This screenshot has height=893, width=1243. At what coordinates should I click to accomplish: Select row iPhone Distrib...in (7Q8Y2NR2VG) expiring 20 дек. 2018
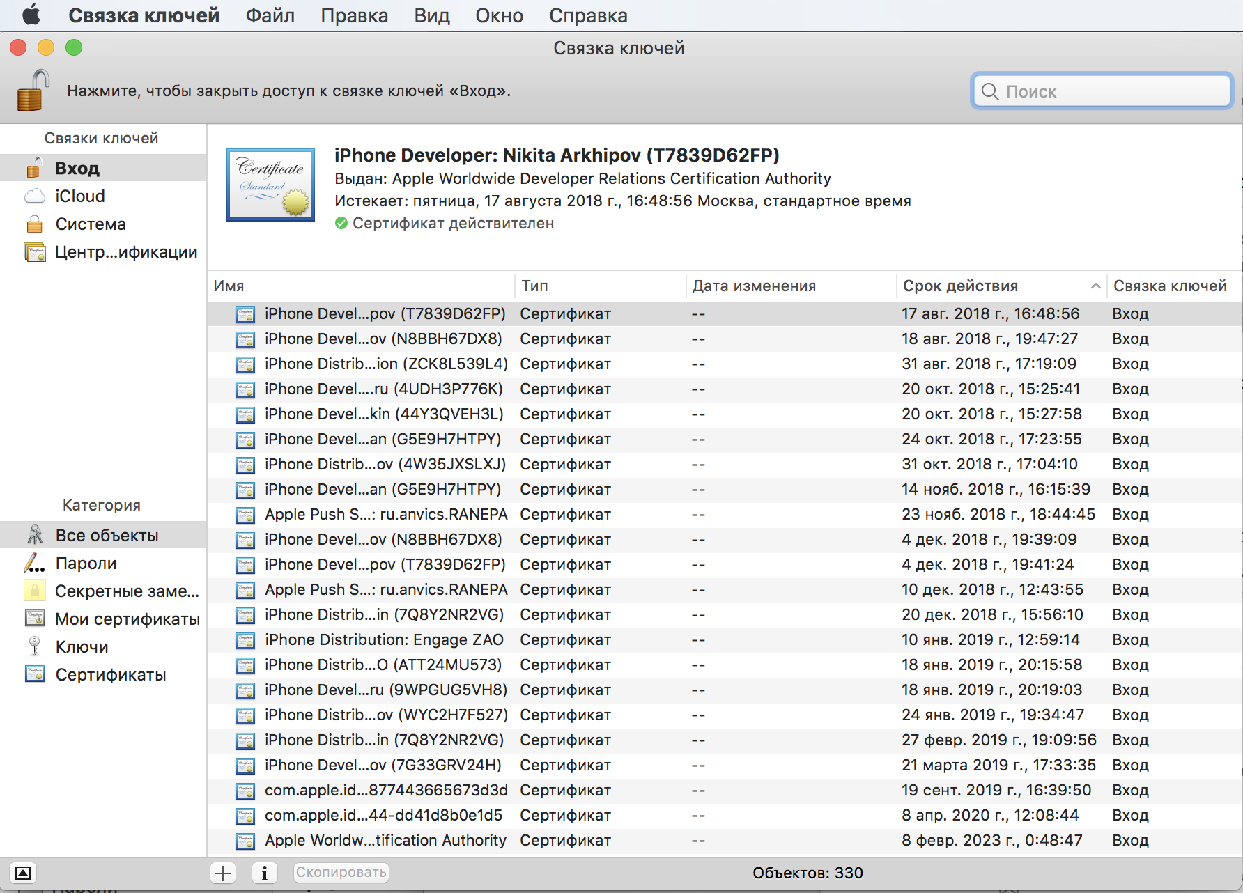pyautogui.click(x=725, y=614)
